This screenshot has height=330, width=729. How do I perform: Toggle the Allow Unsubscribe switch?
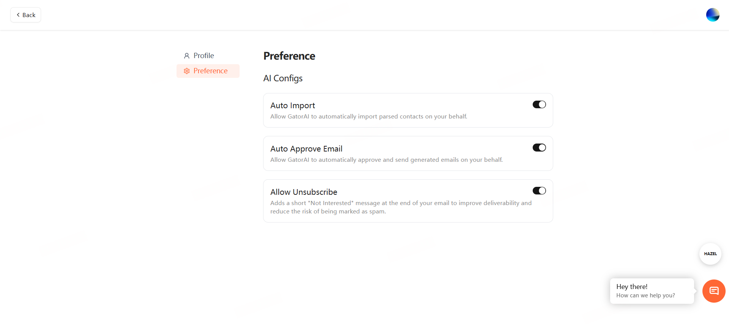(539, 191)
